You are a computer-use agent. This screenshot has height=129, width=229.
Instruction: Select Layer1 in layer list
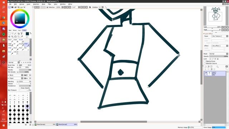pos(215,73)
